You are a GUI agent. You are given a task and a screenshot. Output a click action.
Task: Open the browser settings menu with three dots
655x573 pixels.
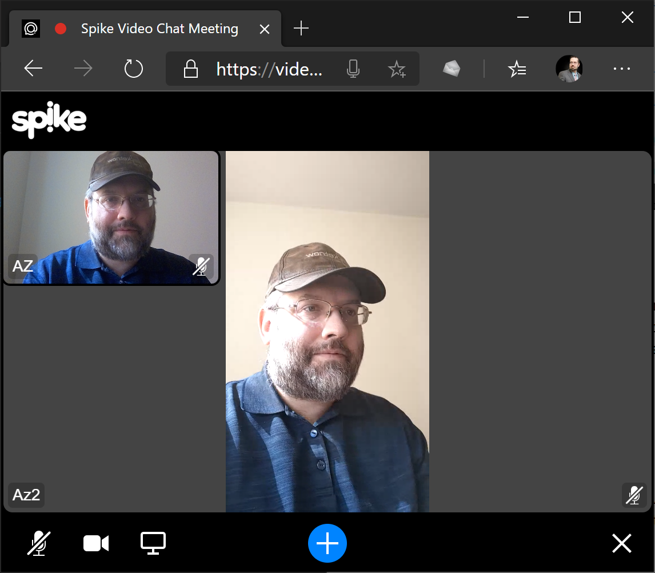621,69
